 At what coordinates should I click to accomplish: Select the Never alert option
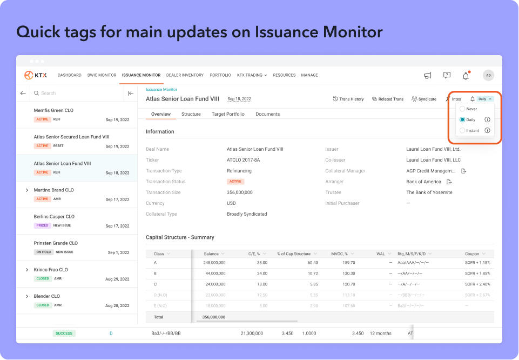pyautogui.click(x=462, y=109)
